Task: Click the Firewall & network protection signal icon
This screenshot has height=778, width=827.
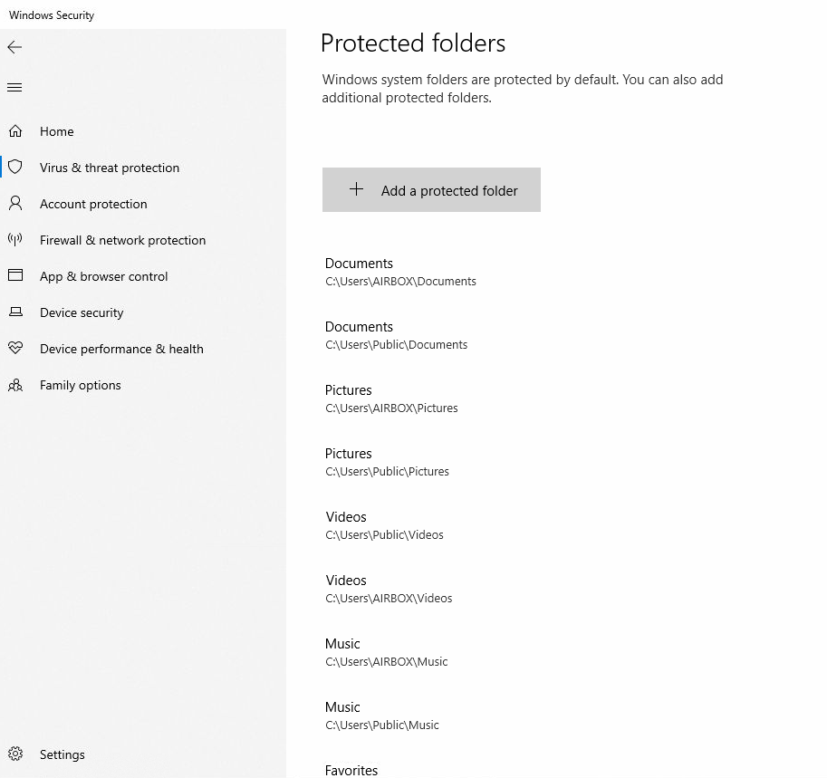Action: point(15,240)
